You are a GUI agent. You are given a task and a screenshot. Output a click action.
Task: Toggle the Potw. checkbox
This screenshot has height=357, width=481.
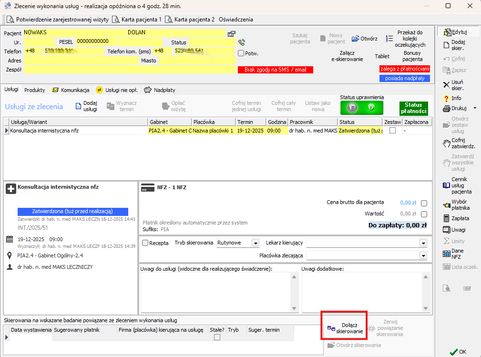pyautogui.click(x=241, y=53)
